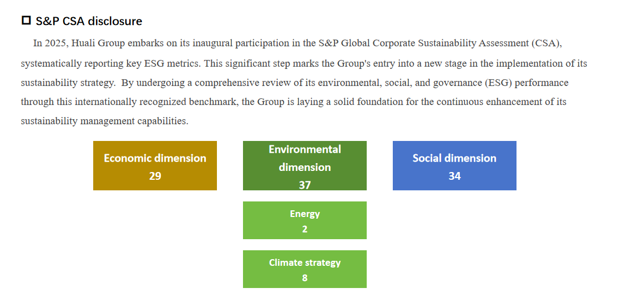Click the square bullet before S&P CSA disclosure

point(26,21)
